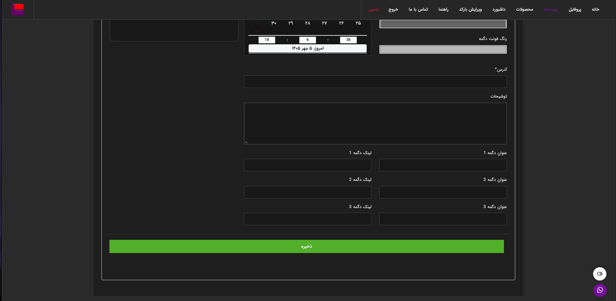This screenshot has height=301, width=616.
Task: Open راهنما menu item
Action: [443, 9]
